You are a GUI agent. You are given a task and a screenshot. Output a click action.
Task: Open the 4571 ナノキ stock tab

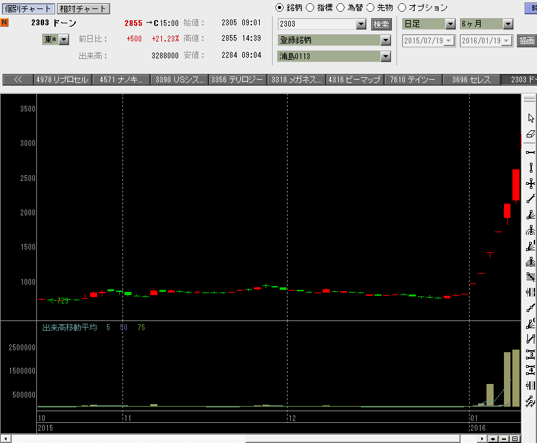click(x=121, y=80)
